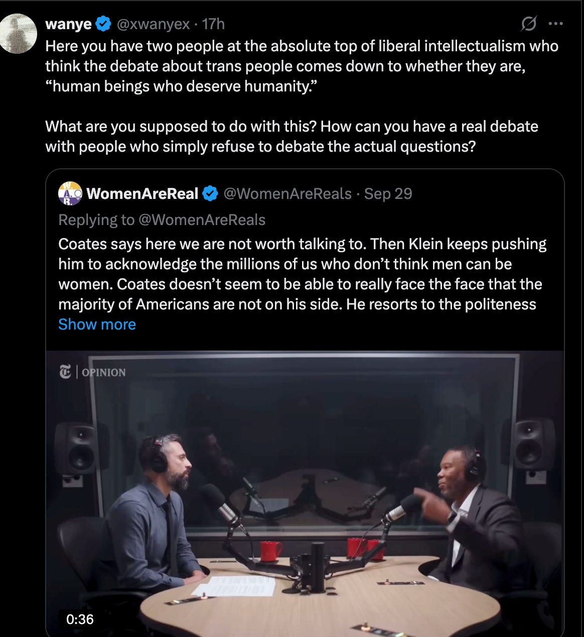
Task: Play the podcast studio video
Action: tap(305, 493)
